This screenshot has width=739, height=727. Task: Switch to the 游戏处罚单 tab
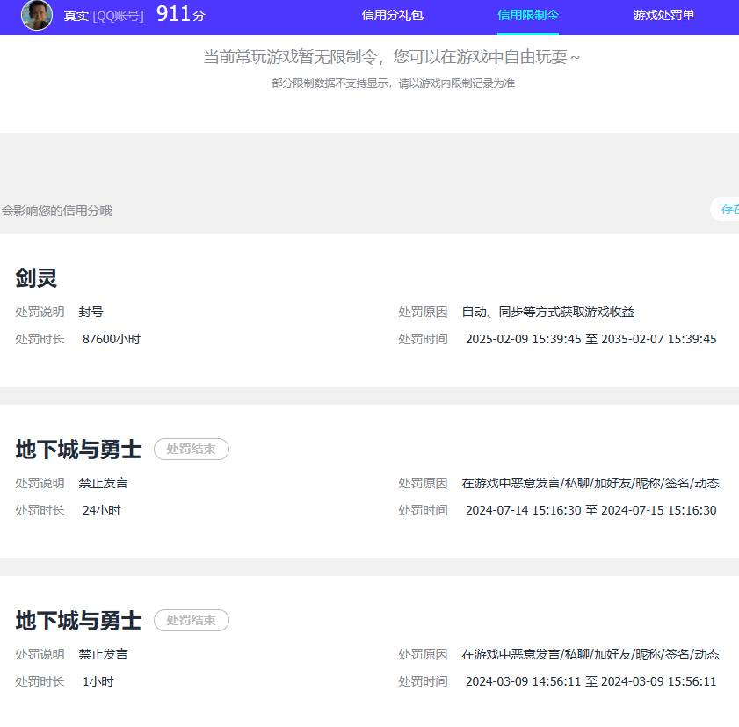(x=663, y=15)
